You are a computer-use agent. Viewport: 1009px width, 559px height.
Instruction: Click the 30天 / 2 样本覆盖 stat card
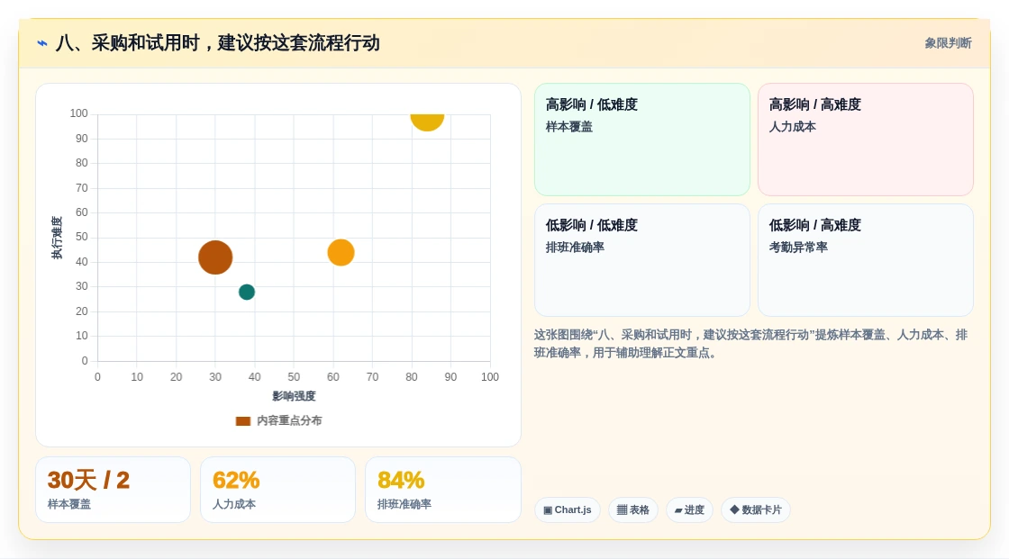coord(114,490)
